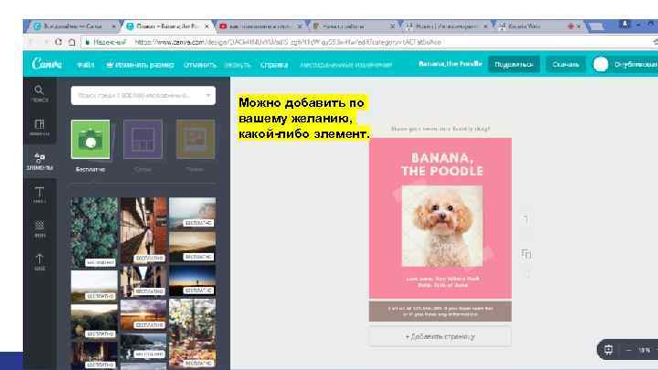The image size is (658, 370).
Task: Choose the brown Frames category tile
Action: (196, 139)
